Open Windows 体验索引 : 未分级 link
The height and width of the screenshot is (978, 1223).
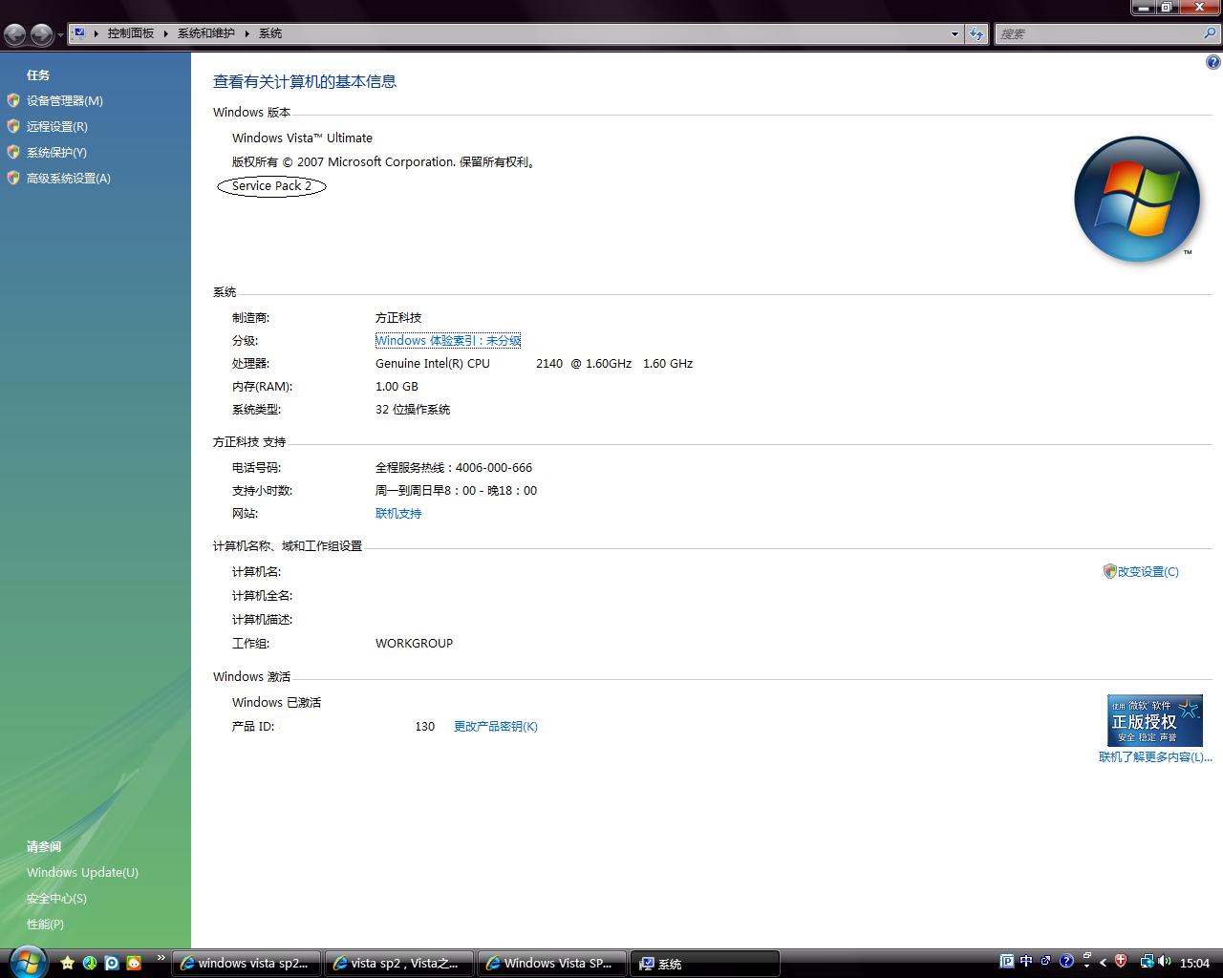448,340
